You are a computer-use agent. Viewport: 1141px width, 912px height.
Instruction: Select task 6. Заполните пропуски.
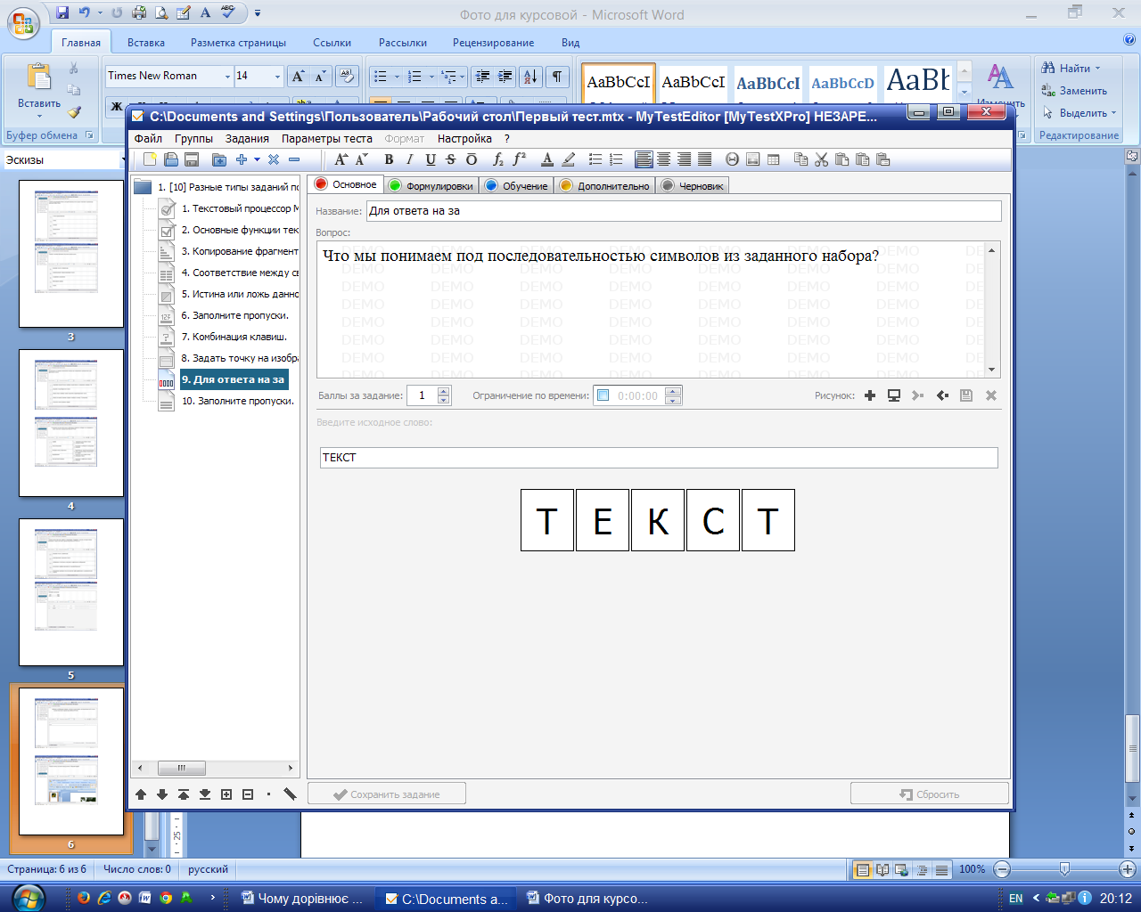click(235, 315)
